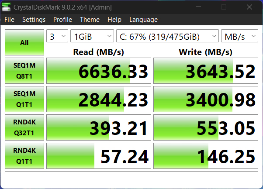Open the Settings menu
The image size is (263, 189).
tap(34, 20)
